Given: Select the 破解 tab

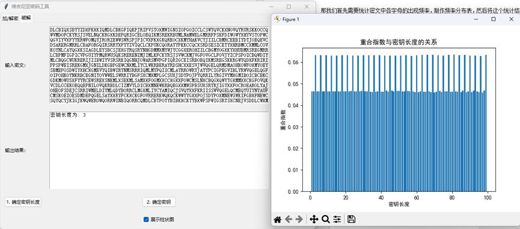Looking at the screenshot, I should pos(26,18).
